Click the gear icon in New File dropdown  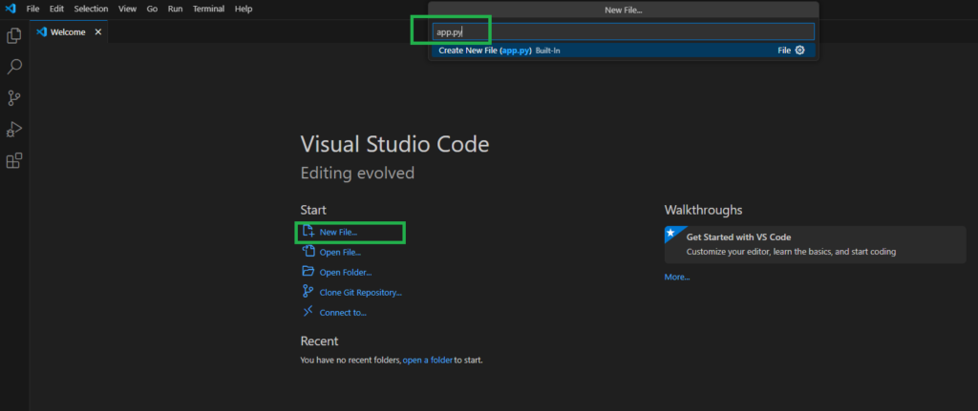(800, 51)
